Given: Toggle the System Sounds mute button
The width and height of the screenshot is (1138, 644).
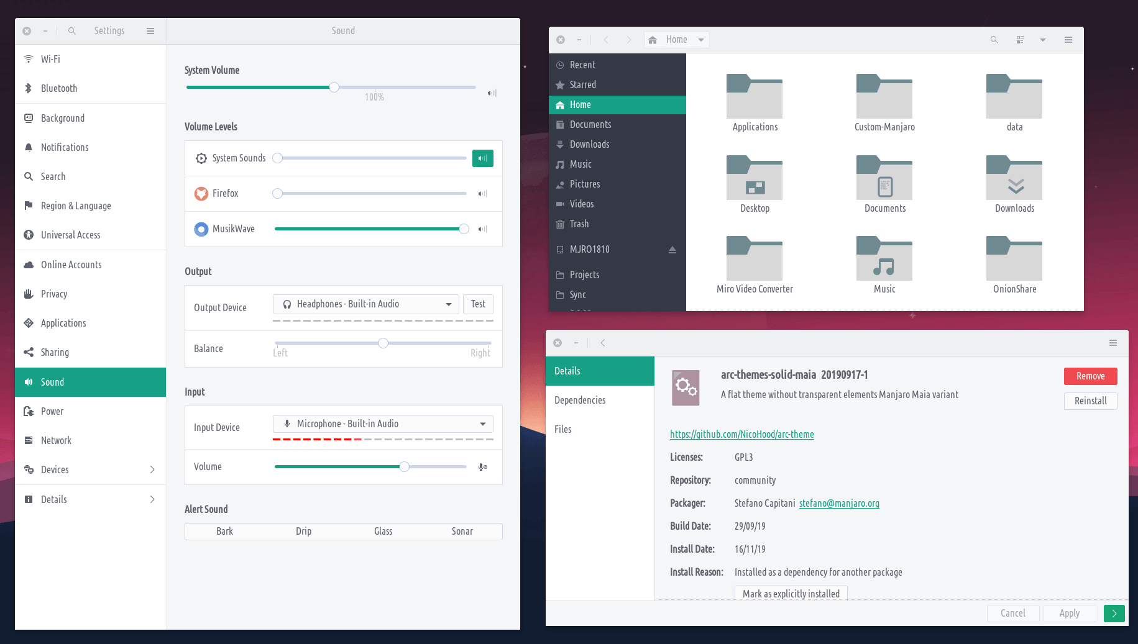Looking at the screenshot, I should pyautogui.click(x=482, y=158).
